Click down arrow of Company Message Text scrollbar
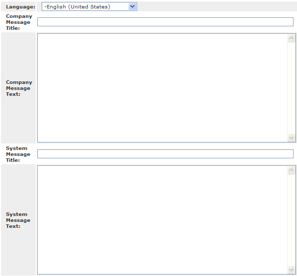 291,138
